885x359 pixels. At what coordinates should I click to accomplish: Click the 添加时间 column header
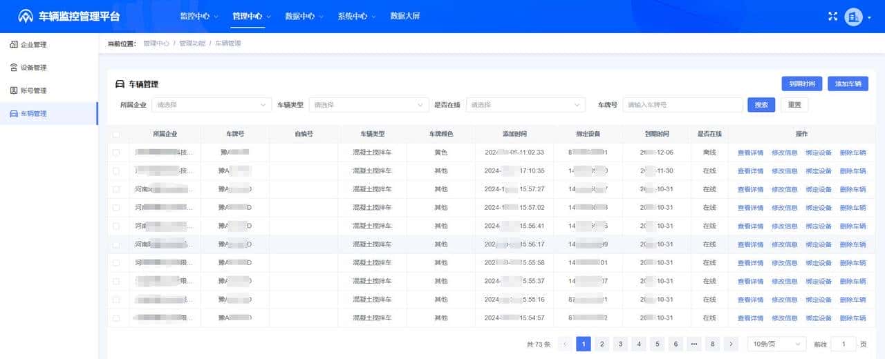point(514,134)
